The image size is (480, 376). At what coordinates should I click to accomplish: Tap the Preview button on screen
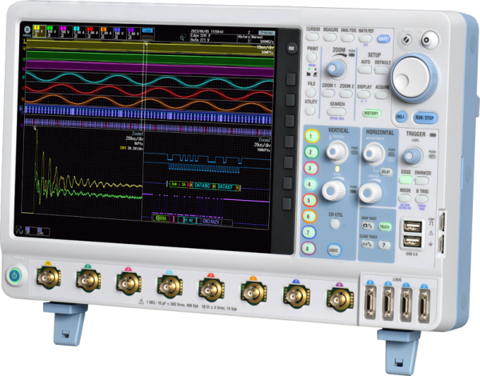point(266,33)
